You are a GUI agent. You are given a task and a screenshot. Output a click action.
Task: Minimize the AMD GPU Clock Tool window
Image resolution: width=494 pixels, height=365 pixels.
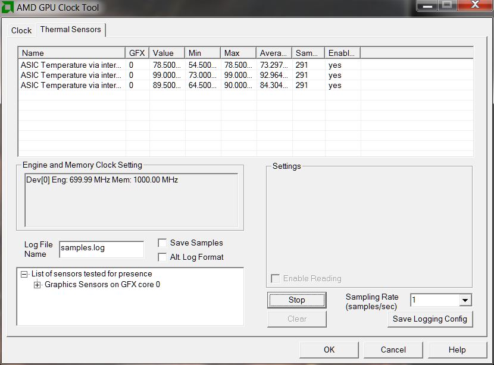pos(427,5)
